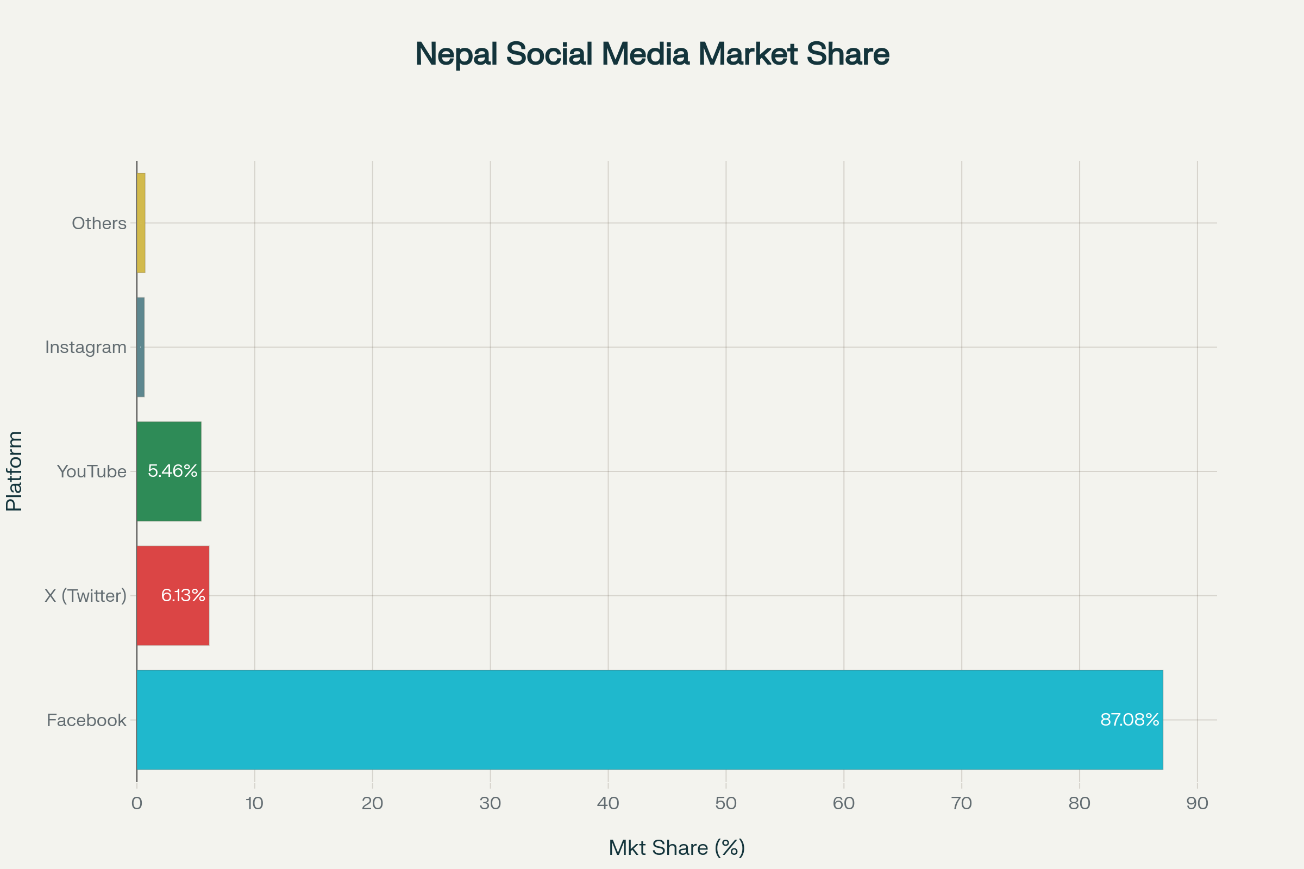This screenshot has height=869, width=1304.
Task: Click the Instagram platform label
Action: (x=85, y=348)
